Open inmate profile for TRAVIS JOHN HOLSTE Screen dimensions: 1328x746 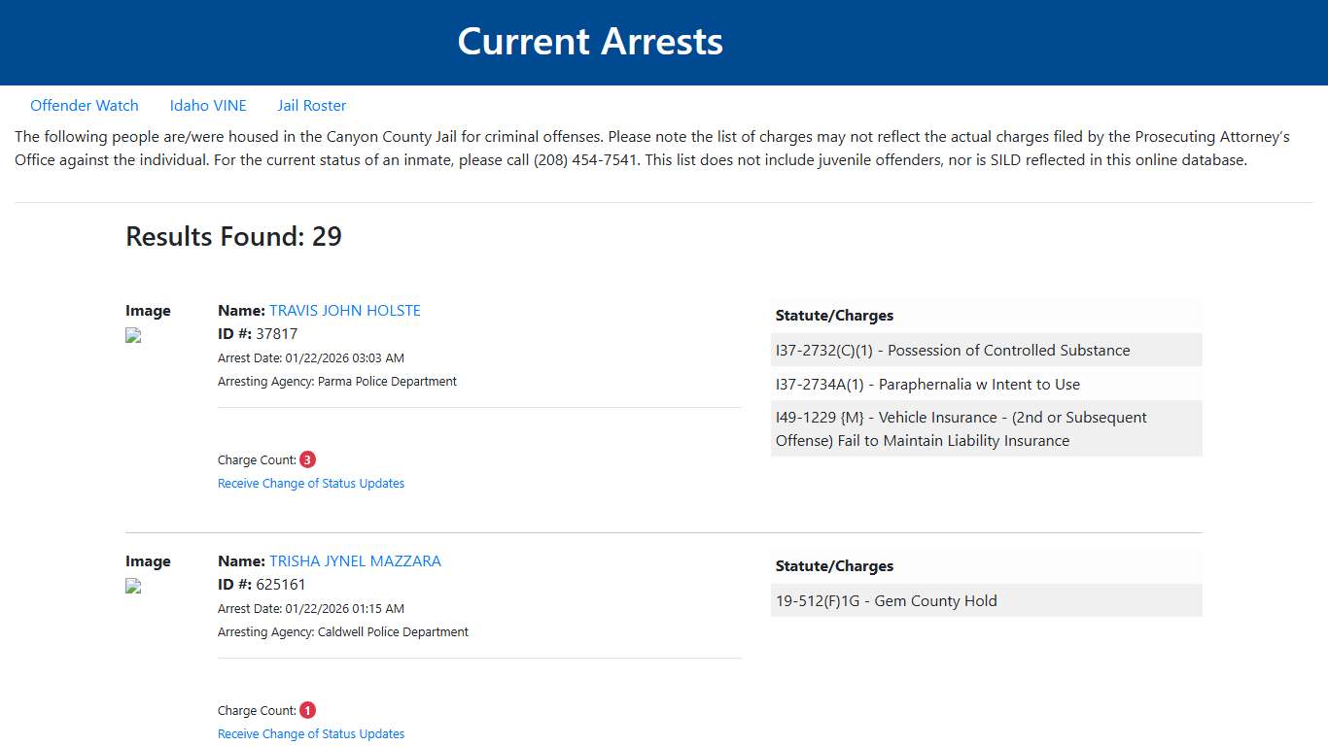345,310
